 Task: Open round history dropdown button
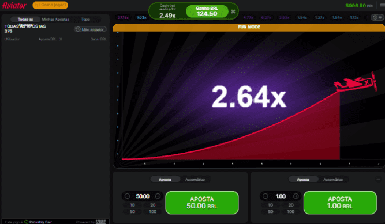click(x=377, y=17)
